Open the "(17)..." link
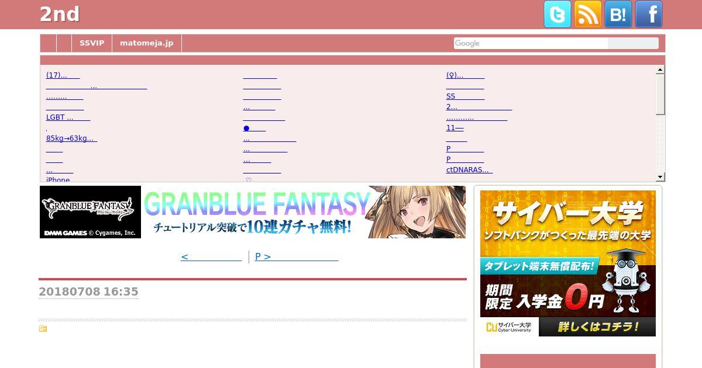Image resolution: width=702 pixels, height=368 pixels. tap(63, 75)
